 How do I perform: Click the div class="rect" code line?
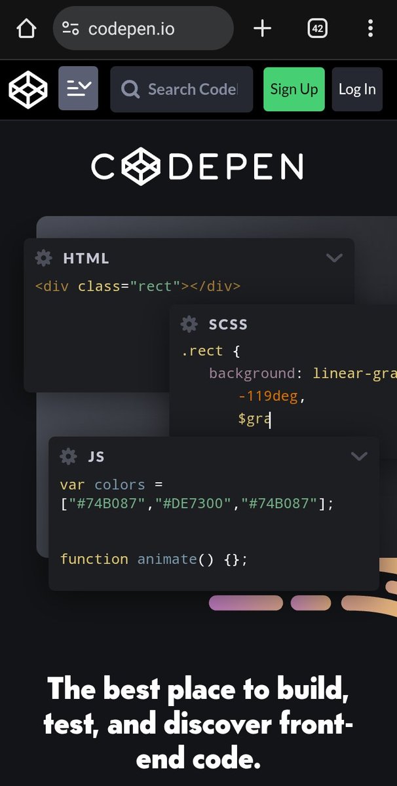pyautogui.click(x=138, y=286)
